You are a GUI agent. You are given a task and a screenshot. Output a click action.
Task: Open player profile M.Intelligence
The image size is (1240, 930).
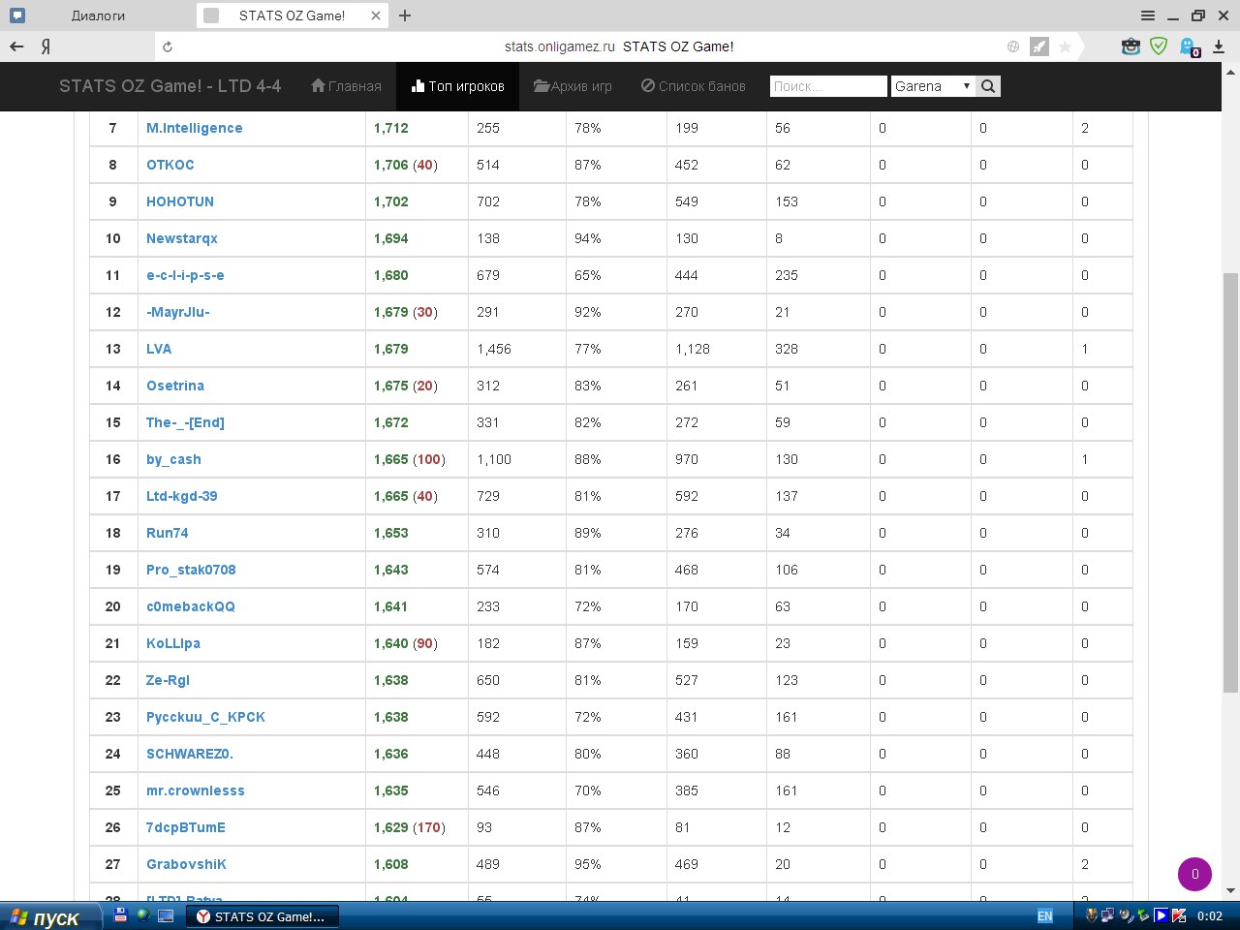194,128
